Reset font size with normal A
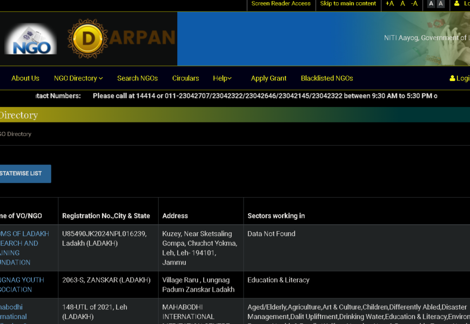 click(x=402, y=4)
